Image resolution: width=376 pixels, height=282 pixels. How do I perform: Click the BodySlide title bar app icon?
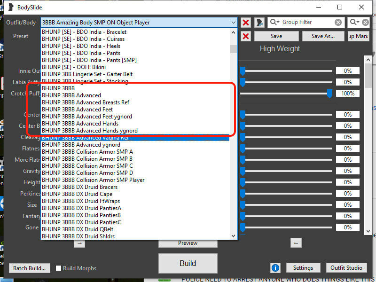point(11,7)
